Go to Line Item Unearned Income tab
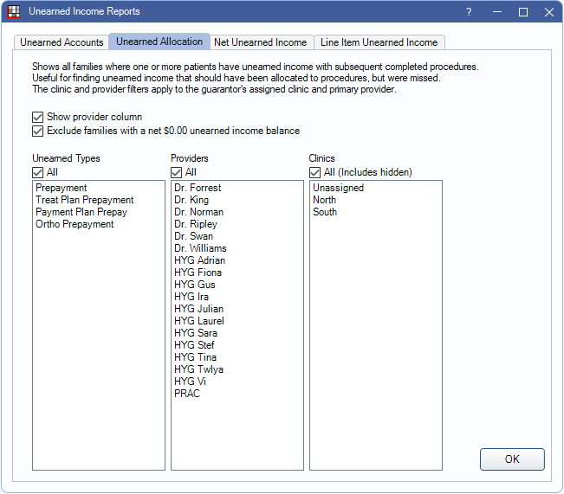The image size is (564, 494). pyautogui.click(x=379, y=42)
